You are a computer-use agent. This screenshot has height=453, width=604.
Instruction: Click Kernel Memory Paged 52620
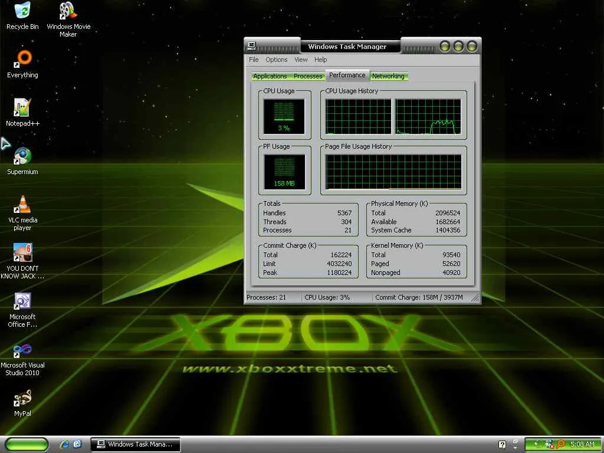[451, 264]
